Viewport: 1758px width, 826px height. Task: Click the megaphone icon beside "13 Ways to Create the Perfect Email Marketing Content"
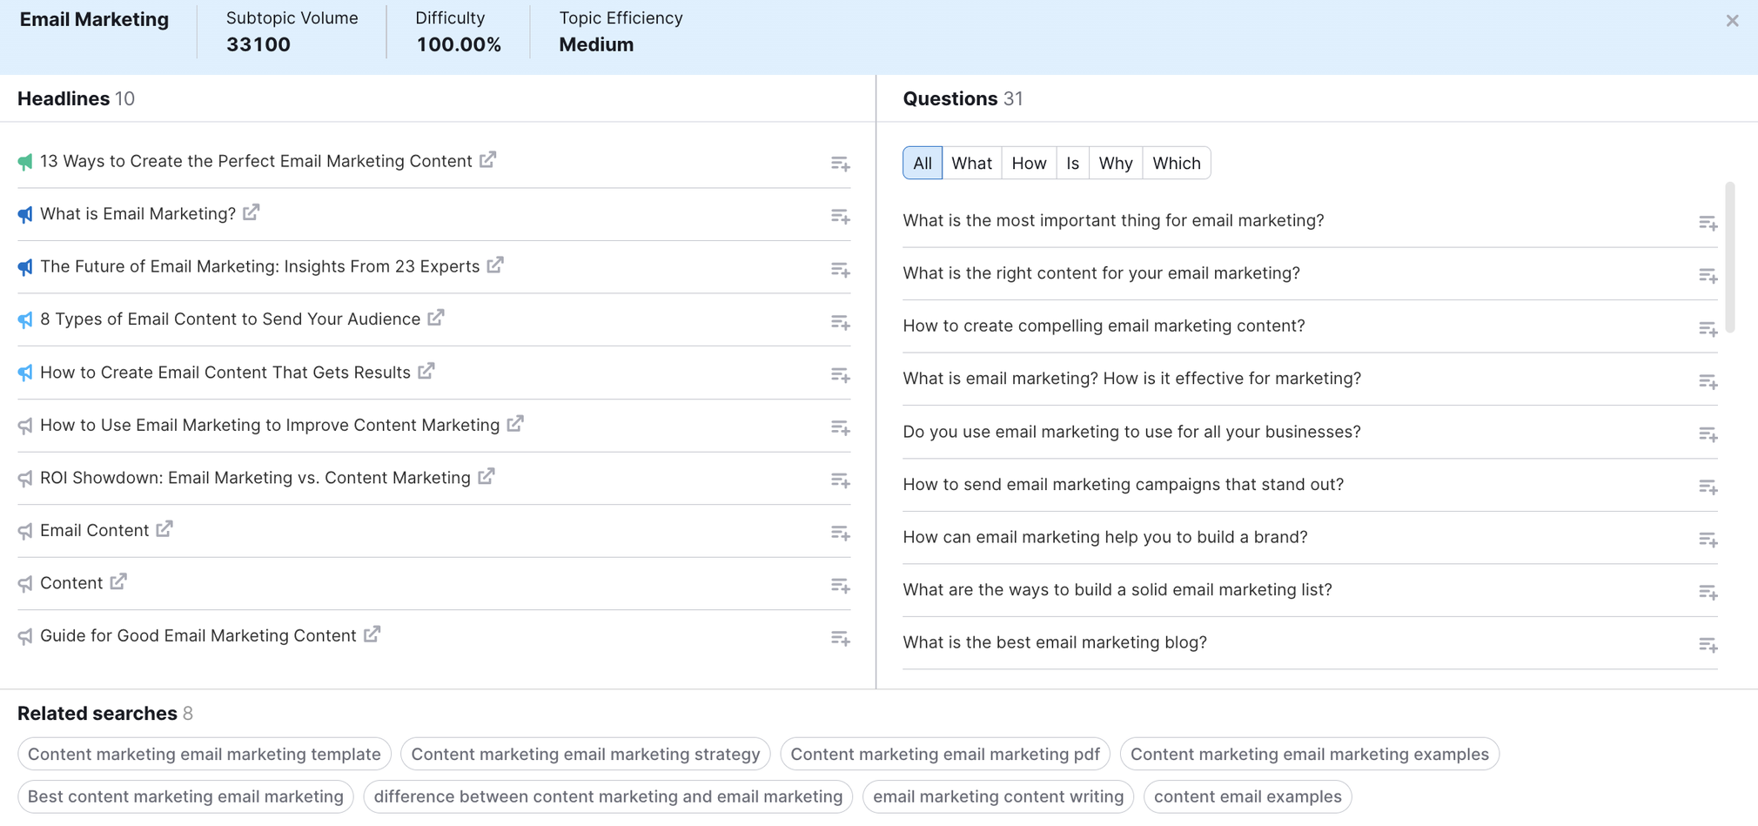tap(23, 160)
